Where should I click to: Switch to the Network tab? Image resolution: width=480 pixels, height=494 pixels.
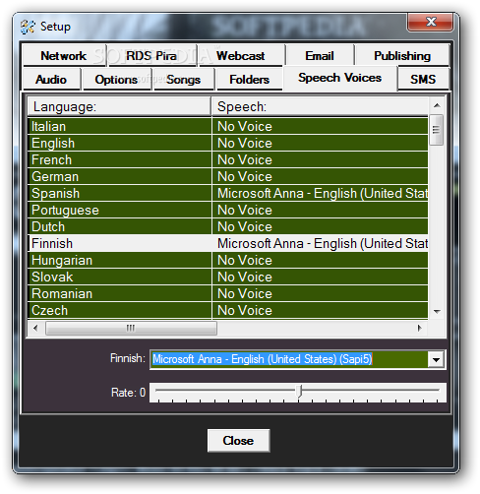click(x=64, y=55)
